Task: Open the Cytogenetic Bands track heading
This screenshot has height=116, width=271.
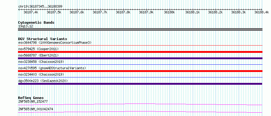Action: pos(36,22)
